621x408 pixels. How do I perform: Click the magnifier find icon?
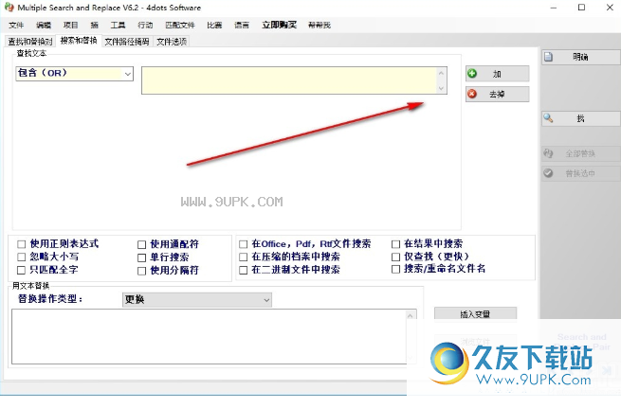click(548, 117)
